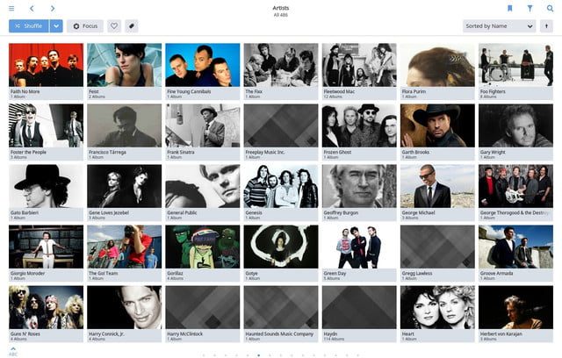562x358 pixels.
Task: Open Foster the People artist
Action: click(46, 132)
